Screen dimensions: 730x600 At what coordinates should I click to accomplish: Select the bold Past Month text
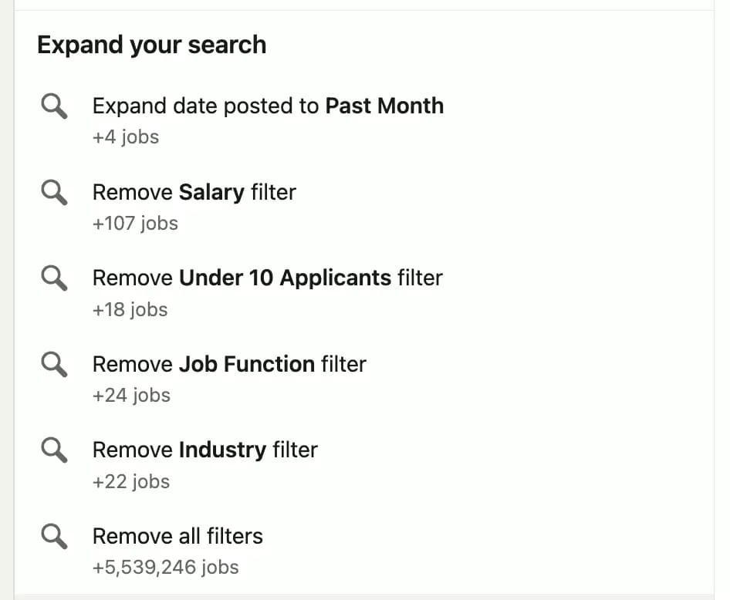[384, 106]
